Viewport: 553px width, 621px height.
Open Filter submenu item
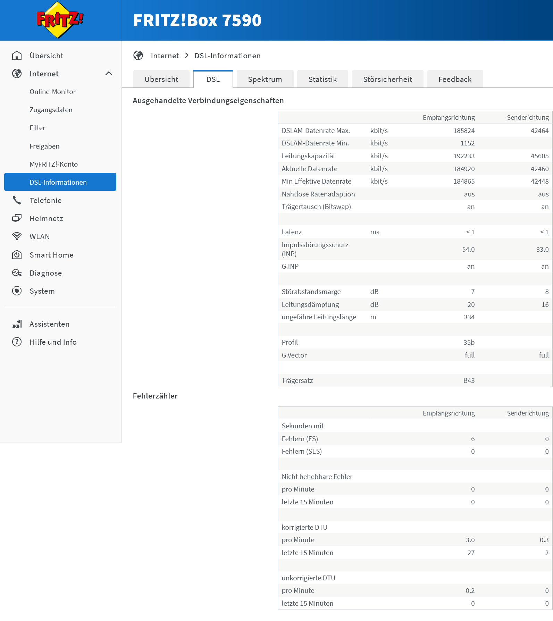tap(37, 128)
